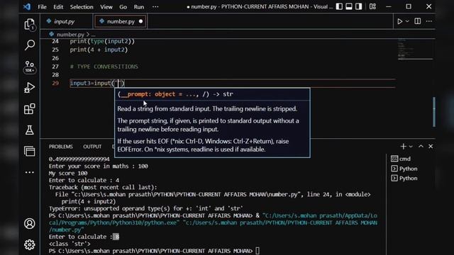Run Python file with play button
This screenshot has height=255, width=454.
(x=399, y=21)
